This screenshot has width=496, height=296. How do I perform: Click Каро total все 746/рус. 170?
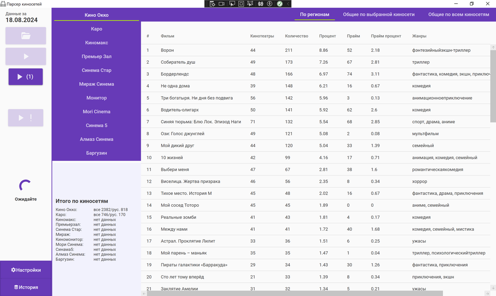click(x=110, y=215)
